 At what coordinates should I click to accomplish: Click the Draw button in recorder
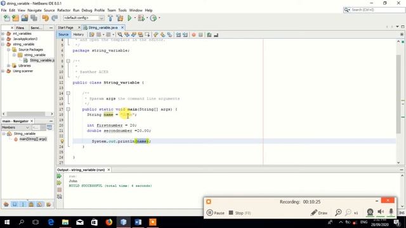pos(319,213)
